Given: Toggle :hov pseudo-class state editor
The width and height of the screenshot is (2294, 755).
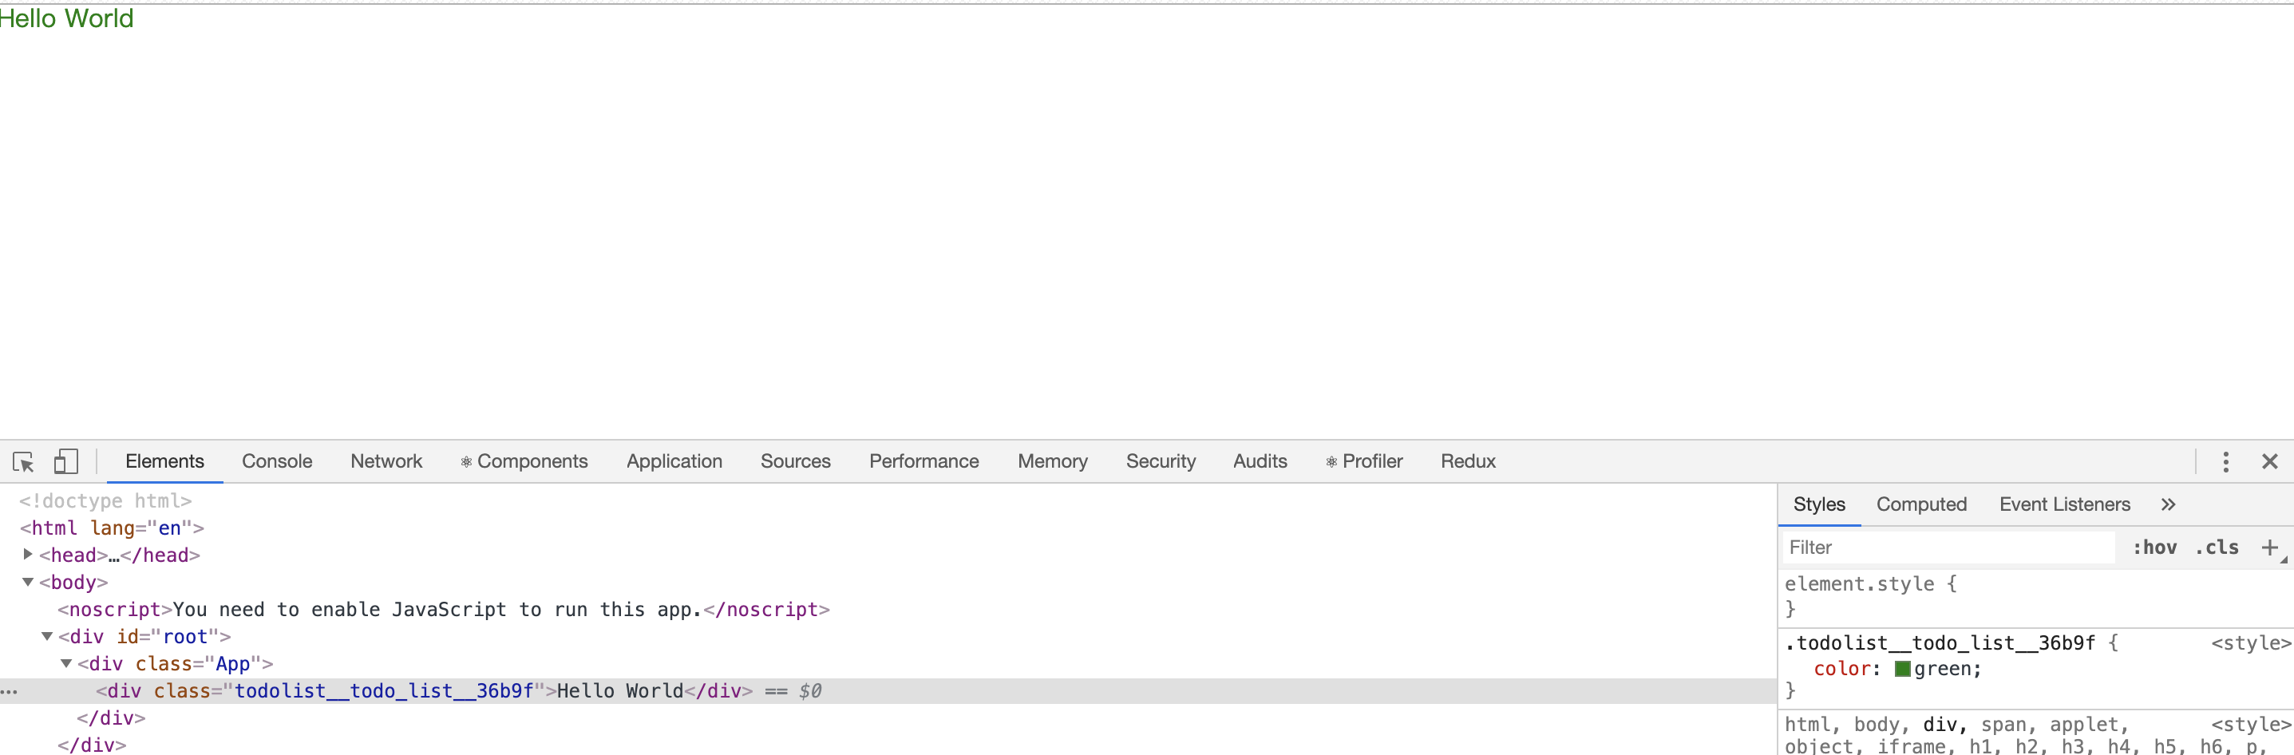Looking at the screenshot, I should pyautogui.click(x=2154, y=547).
